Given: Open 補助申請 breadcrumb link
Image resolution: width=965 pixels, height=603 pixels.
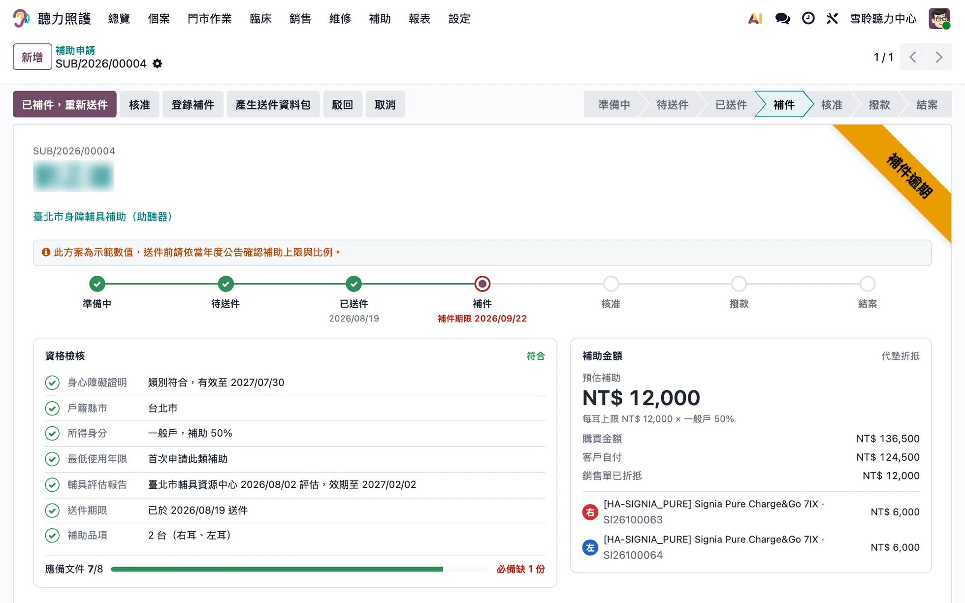Looking at the screenshot, I should [x=75, y=50].
